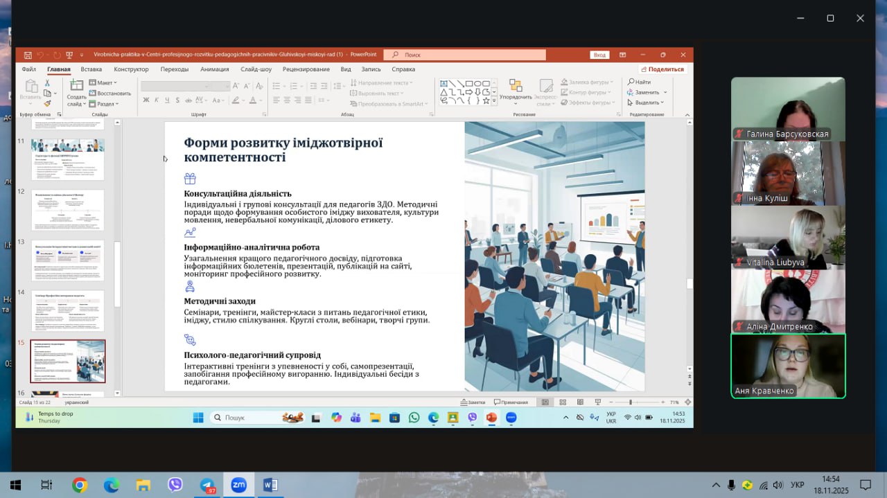Open the Раздел section dropdown
Screen dimensions: 887x498
click(104, 104)
